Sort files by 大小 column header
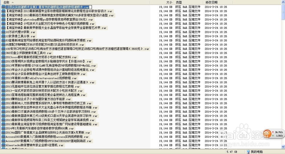This screenshot has width=285, height=154. (162, 2)
